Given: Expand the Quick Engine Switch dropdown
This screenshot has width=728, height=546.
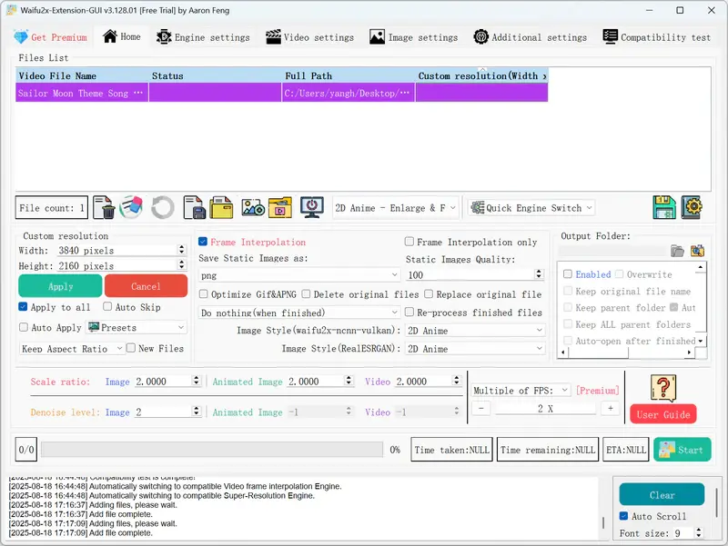Looking at the screenshot, I should pos(531,208).
